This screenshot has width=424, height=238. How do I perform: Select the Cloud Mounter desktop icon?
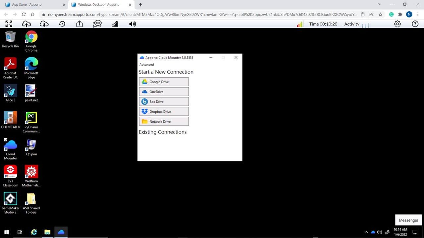click(10, 149)
